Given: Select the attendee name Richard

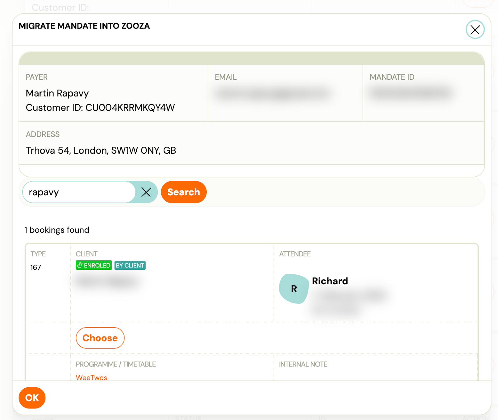Looking at the screenshot, I should (x=330, y=281).
